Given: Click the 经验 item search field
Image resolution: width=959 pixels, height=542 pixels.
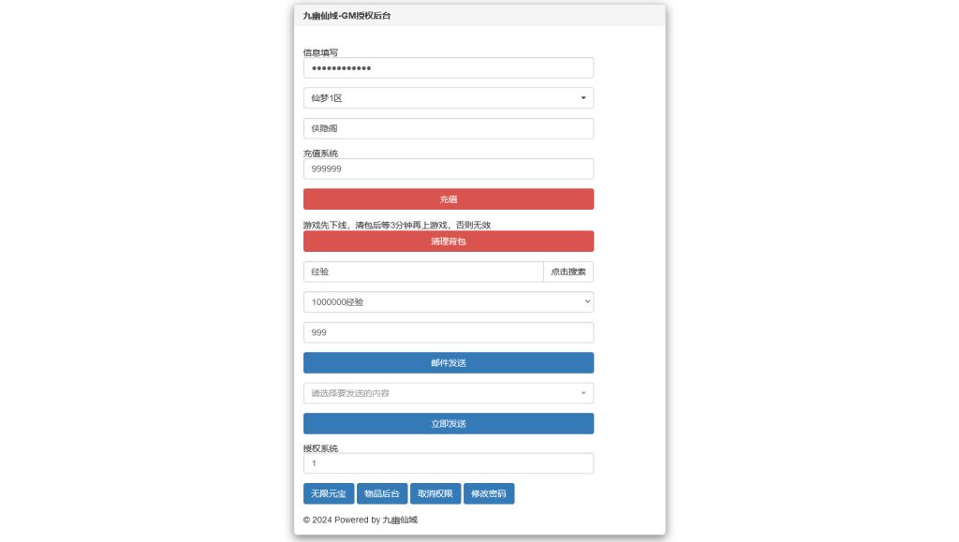Looking at the screenshot, I should pos(422,271).
